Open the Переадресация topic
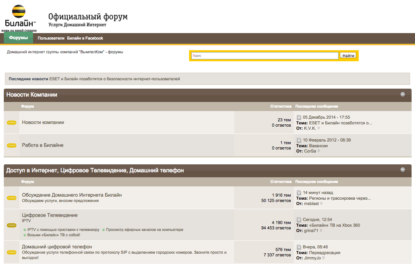415x264 pixels. click(325, 253)
